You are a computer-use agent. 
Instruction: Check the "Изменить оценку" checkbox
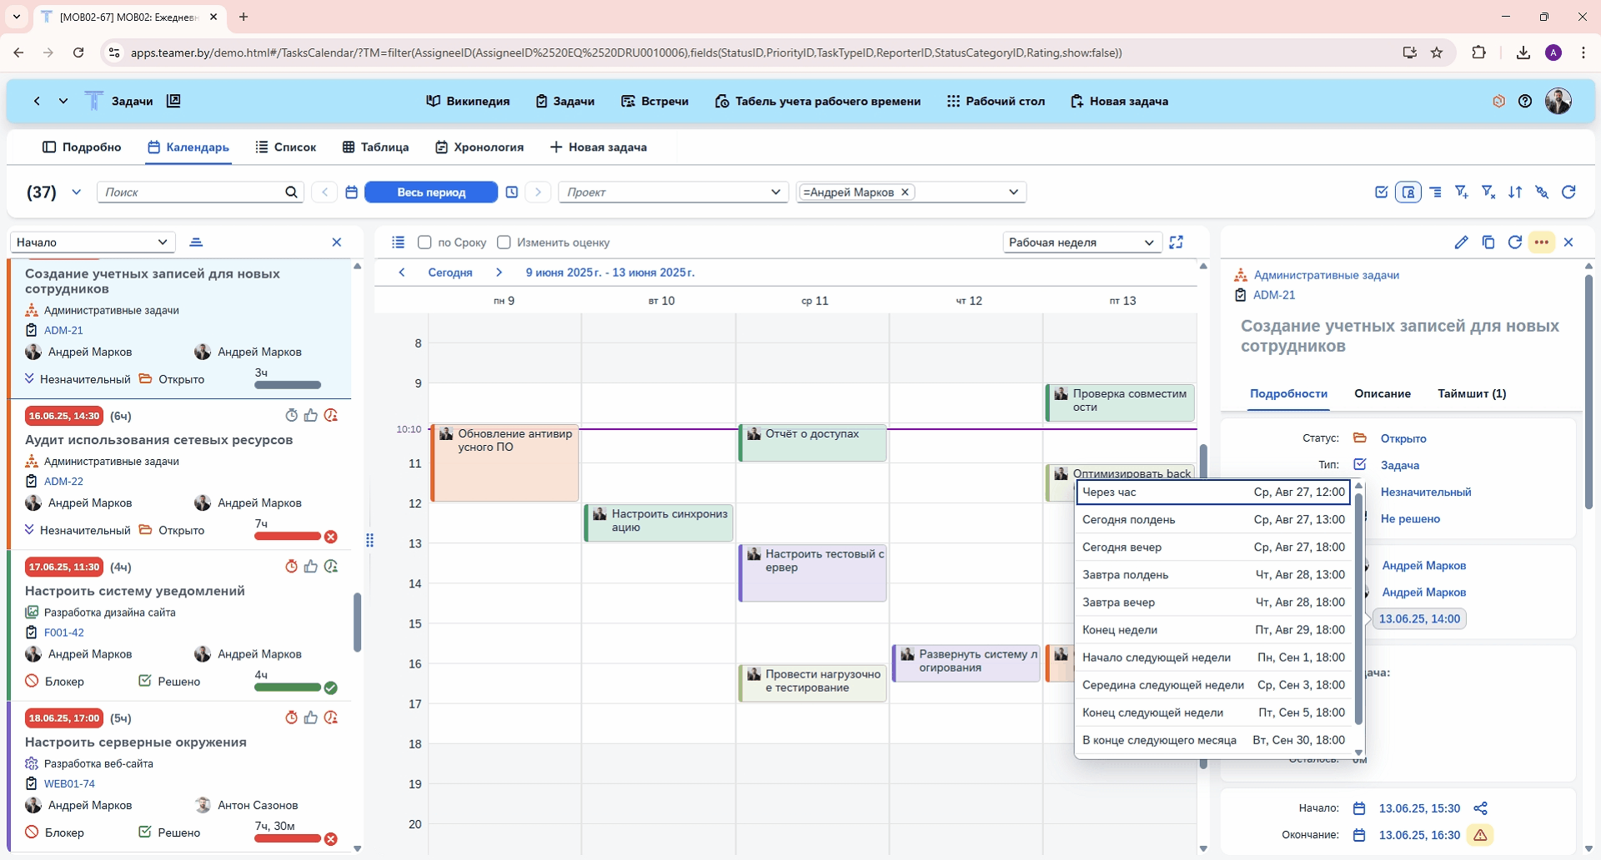click(x=504, y=242)
